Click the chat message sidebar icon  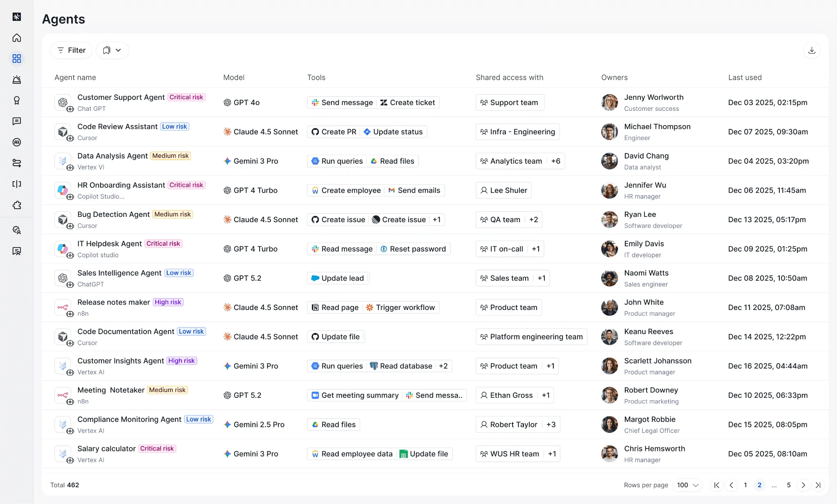click(x=17, y=121)
